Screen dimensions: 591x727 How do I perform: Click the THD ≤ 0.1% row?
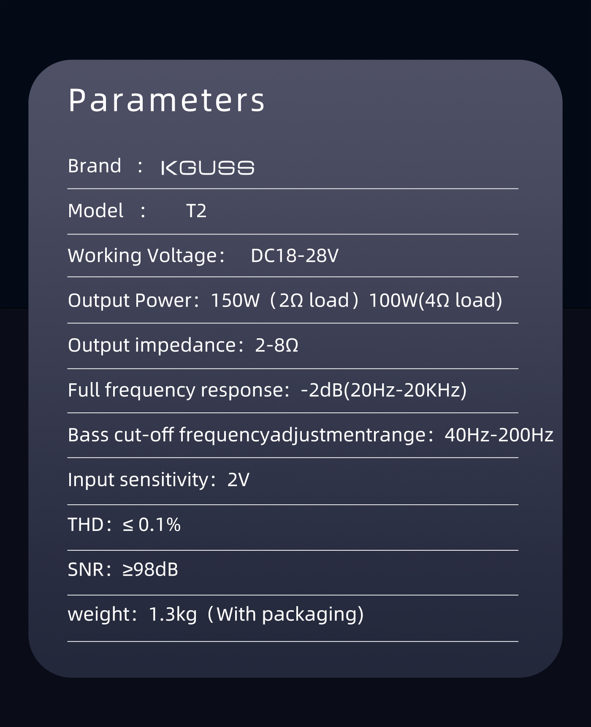[x=124, y=525]
